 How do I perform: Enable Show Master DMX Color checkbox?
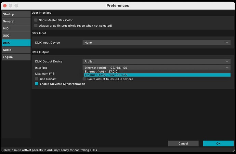click(36, 20)
